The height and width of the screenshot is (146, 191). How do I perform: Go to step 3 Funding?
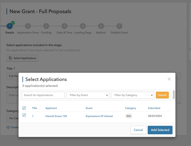(46, 26)
